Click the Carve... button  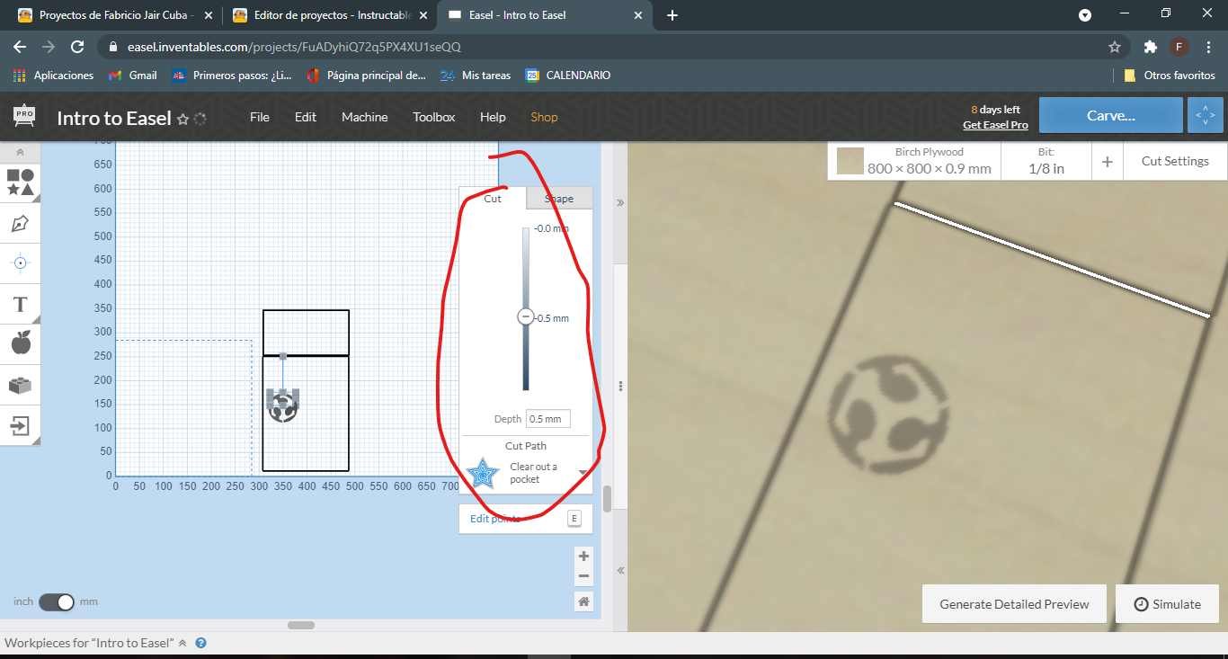[1111, 115]
